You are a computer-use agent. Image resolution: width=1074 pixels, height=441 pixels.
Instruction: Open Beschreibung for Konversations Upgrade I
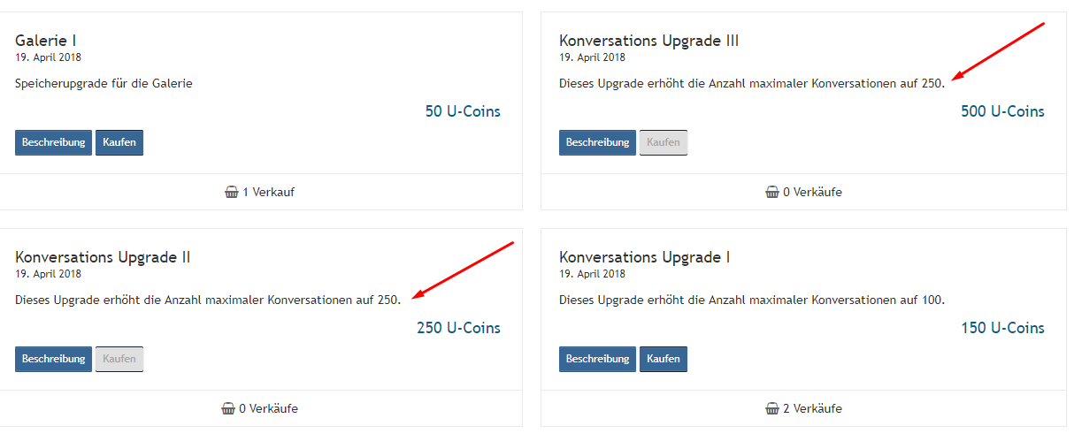click(597, 359)
